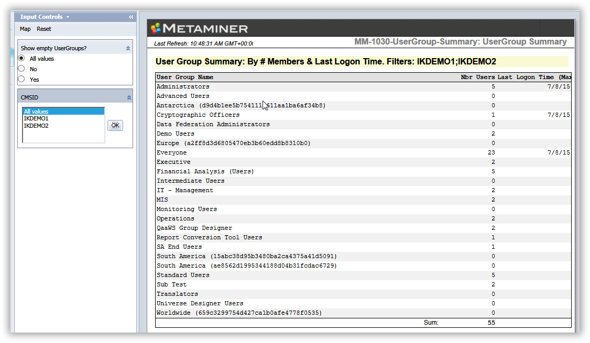Click the Advanced Users row name
This screenshot has height=343, width=590.
(x=183, y=96)
